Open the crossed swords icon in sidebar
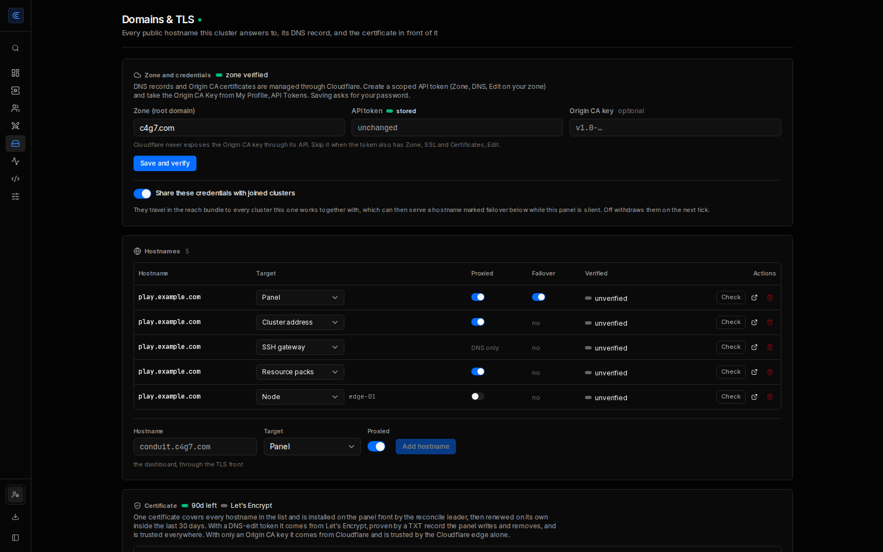 [x=15, y=126]
